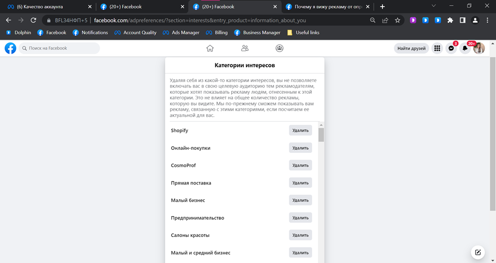Open the Groups icon in top navigation
The height and width of the screenshot is (263, 496).
tap(279, 48)
